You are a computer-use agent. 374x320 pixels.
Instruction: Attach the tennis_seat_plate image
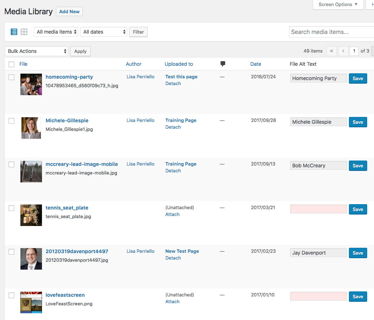pyautogui.click(x=172, y=215)
